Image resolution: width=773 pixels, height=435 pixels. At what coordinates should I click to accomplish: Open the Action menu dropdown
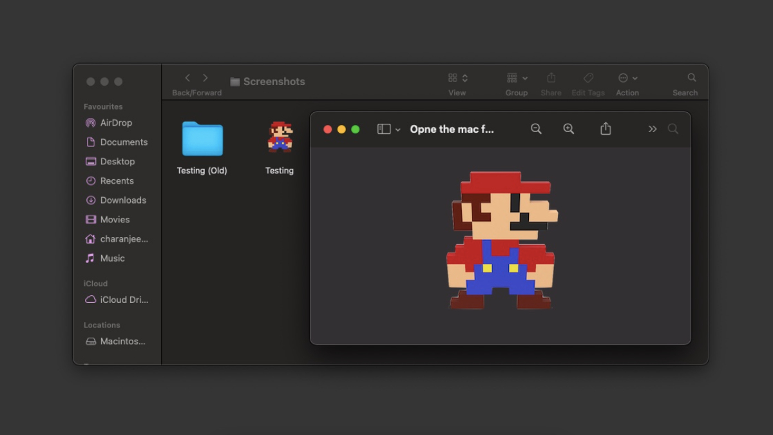627,77
